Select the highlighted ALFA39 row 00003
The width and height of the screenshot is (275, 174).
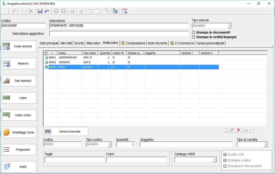pos(131,67)
